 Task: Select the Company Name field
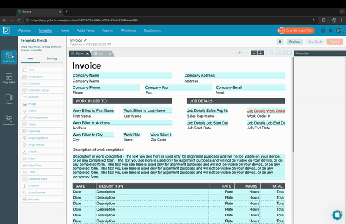[122, 75]
